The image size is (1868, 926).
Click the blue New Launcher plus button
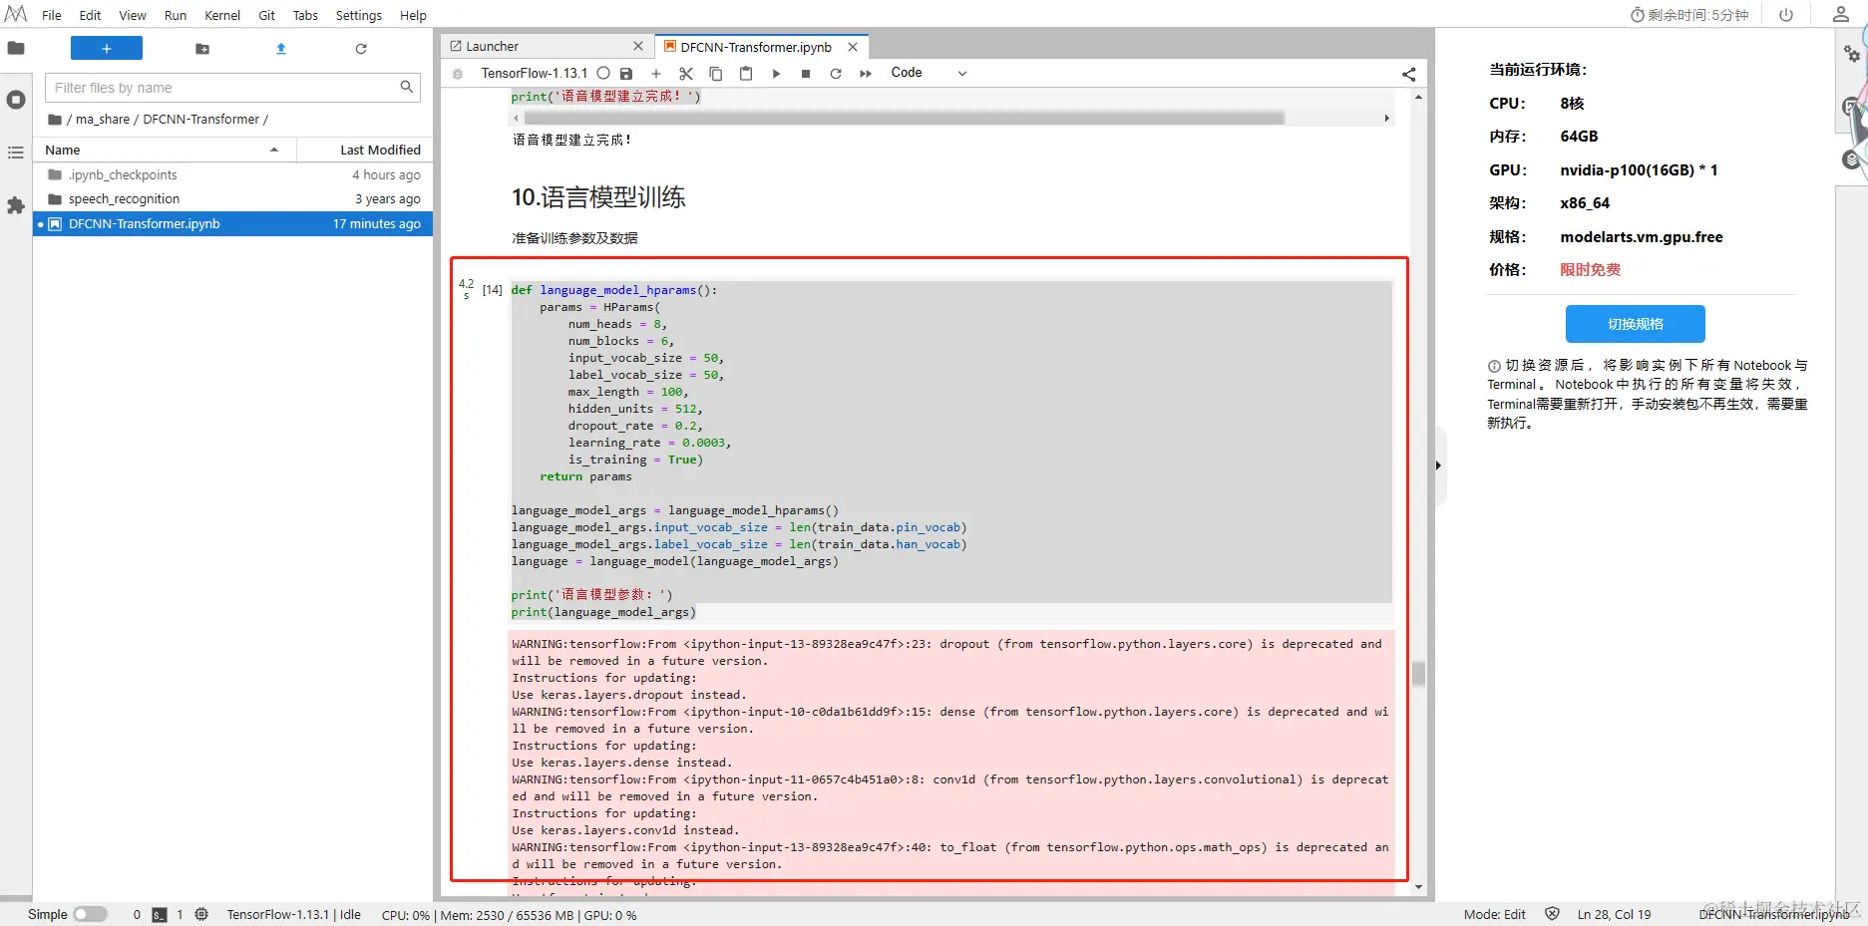pyautogui.click(x=107, y=48)
